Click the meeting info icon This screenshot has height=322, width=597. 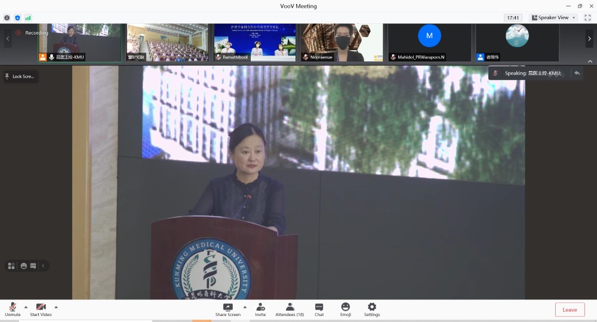pyautogui.click(x=7, y=18)
